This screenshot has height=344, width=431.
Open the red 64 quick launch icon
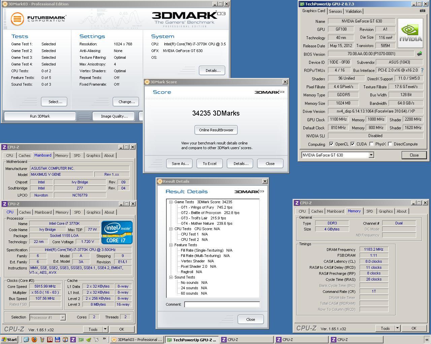click(x=49, y=340)
